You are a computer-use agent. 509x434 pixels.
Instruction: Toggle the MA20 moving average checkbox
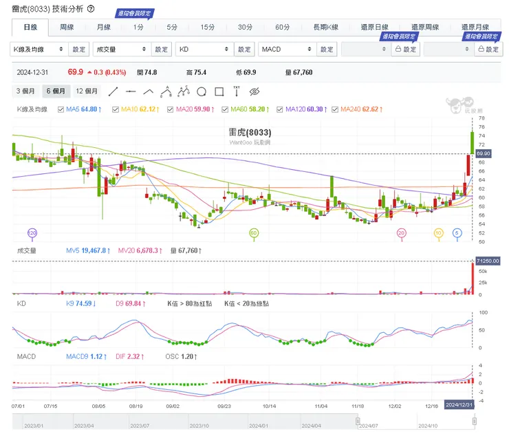[x=170, y=109]
